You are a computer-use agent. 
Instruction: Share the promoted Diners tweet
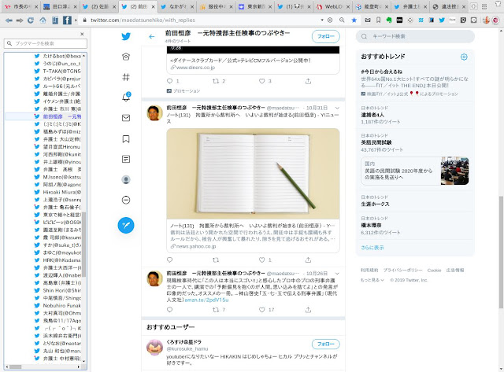[x=308, y=81]
